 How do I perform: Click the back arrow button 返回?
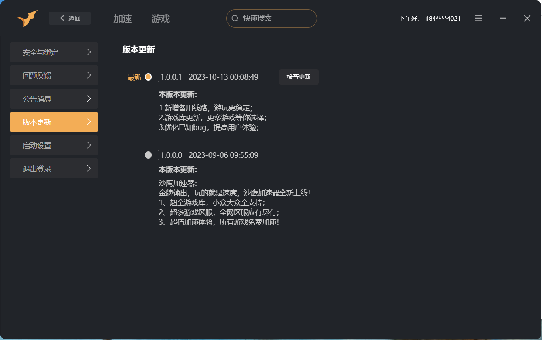pyautogui.click(x=70, y=18)
